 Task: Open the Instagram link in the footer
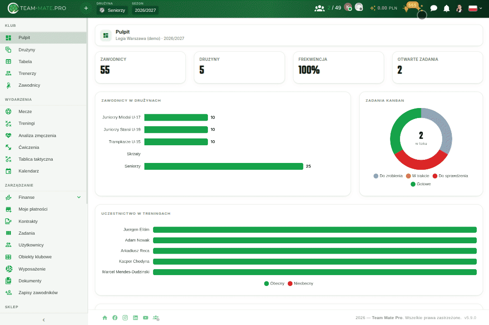click(x=125, y=318)
